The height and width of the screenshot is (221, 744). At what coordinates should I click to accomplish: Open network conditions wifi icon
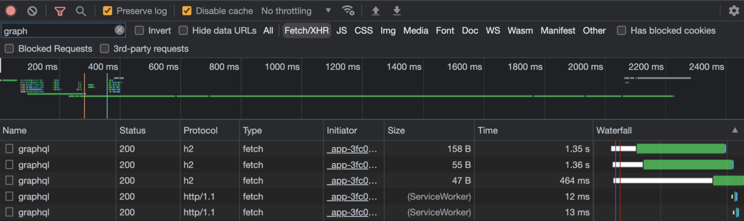point(348,11)
